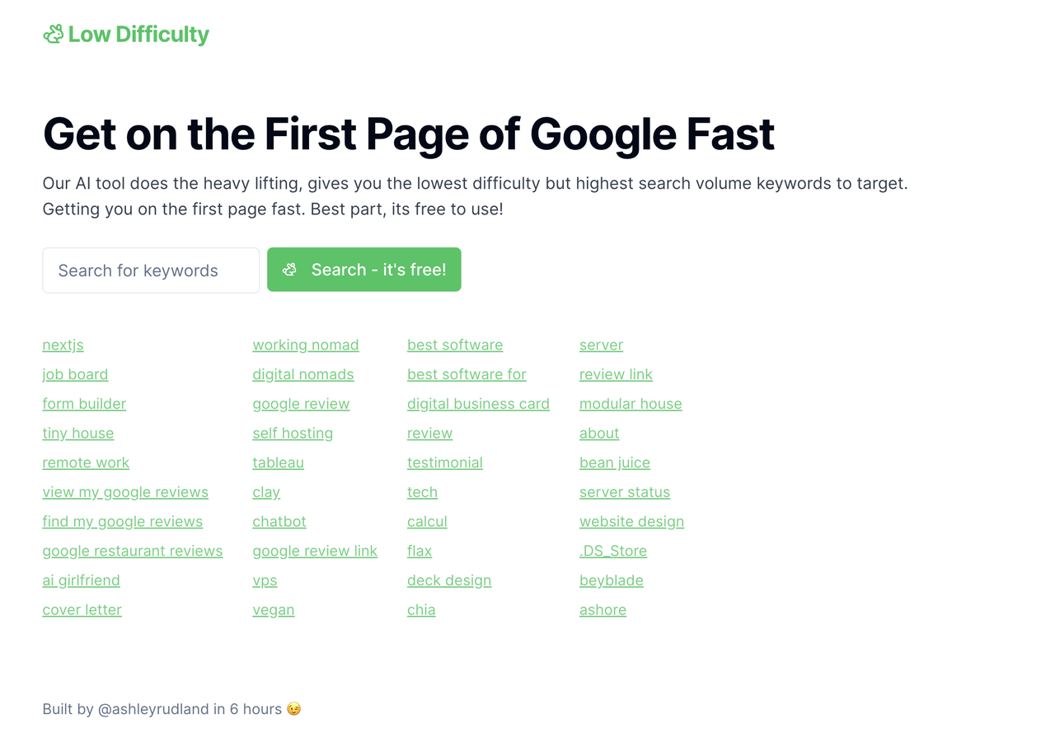Choose the tiny house keyword
The height and width of the screenshot is (733, 1055).
pos(78,433)
